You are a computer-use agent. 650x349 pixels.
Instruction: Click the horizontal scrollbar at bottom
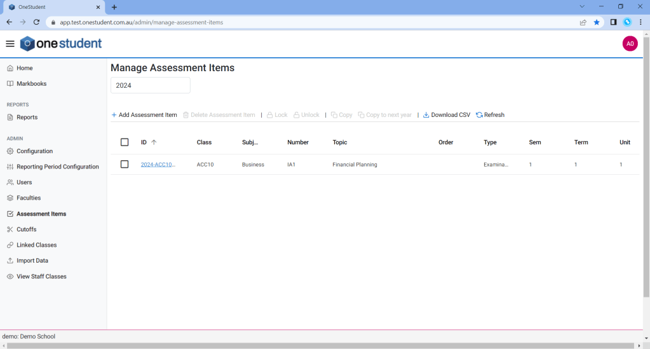[318, 345]
